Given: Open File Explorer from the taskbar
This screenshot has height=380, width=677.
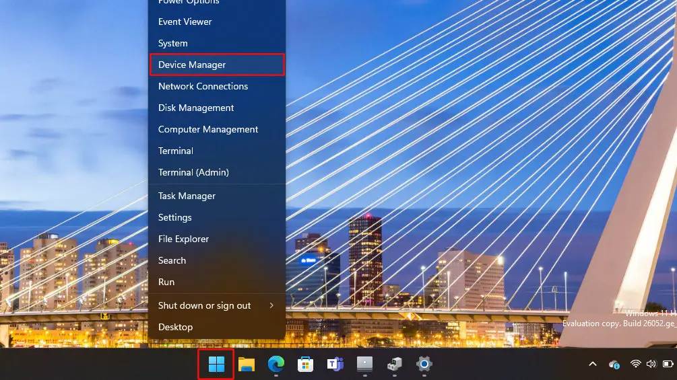Looking at the screenshot, I should click(x=247, y=365).
